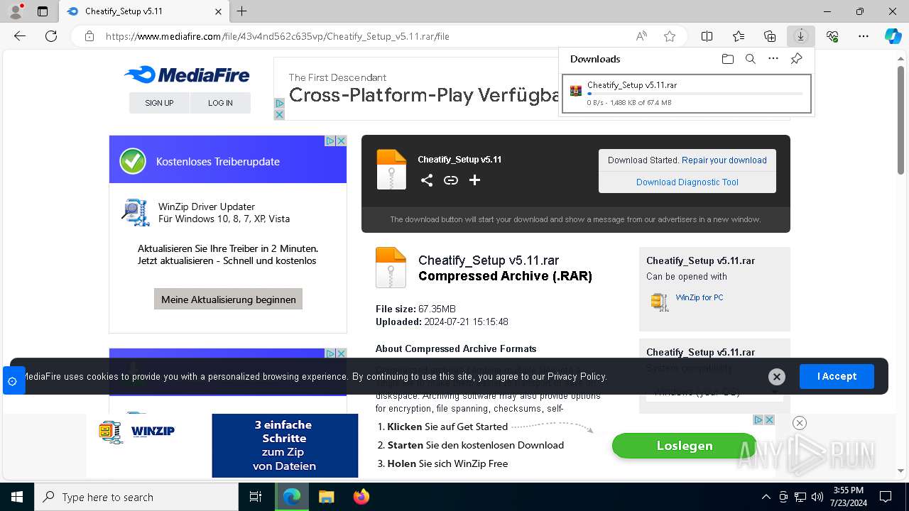Click Repair your download link
This screenshot has width=909, height=511.
[x=724, y=160]
